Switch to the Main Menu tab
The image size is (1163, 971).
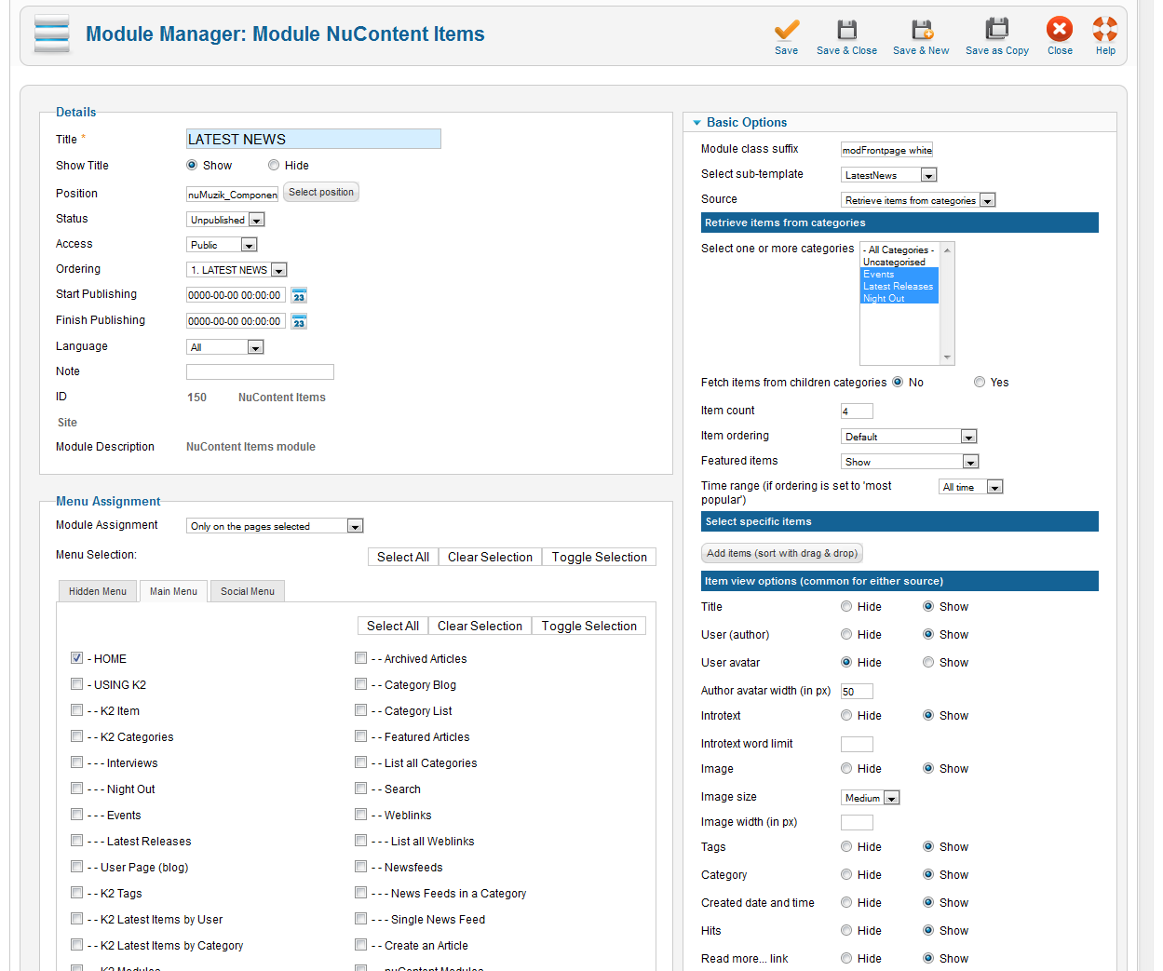click(x=173, y=591)
